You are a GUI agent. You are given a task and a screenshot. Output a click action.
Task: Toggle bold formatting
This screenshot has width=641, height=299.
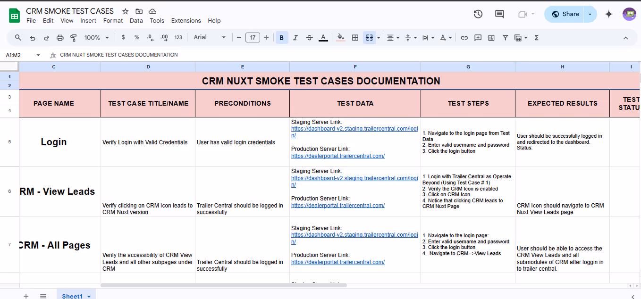(282, 38)
